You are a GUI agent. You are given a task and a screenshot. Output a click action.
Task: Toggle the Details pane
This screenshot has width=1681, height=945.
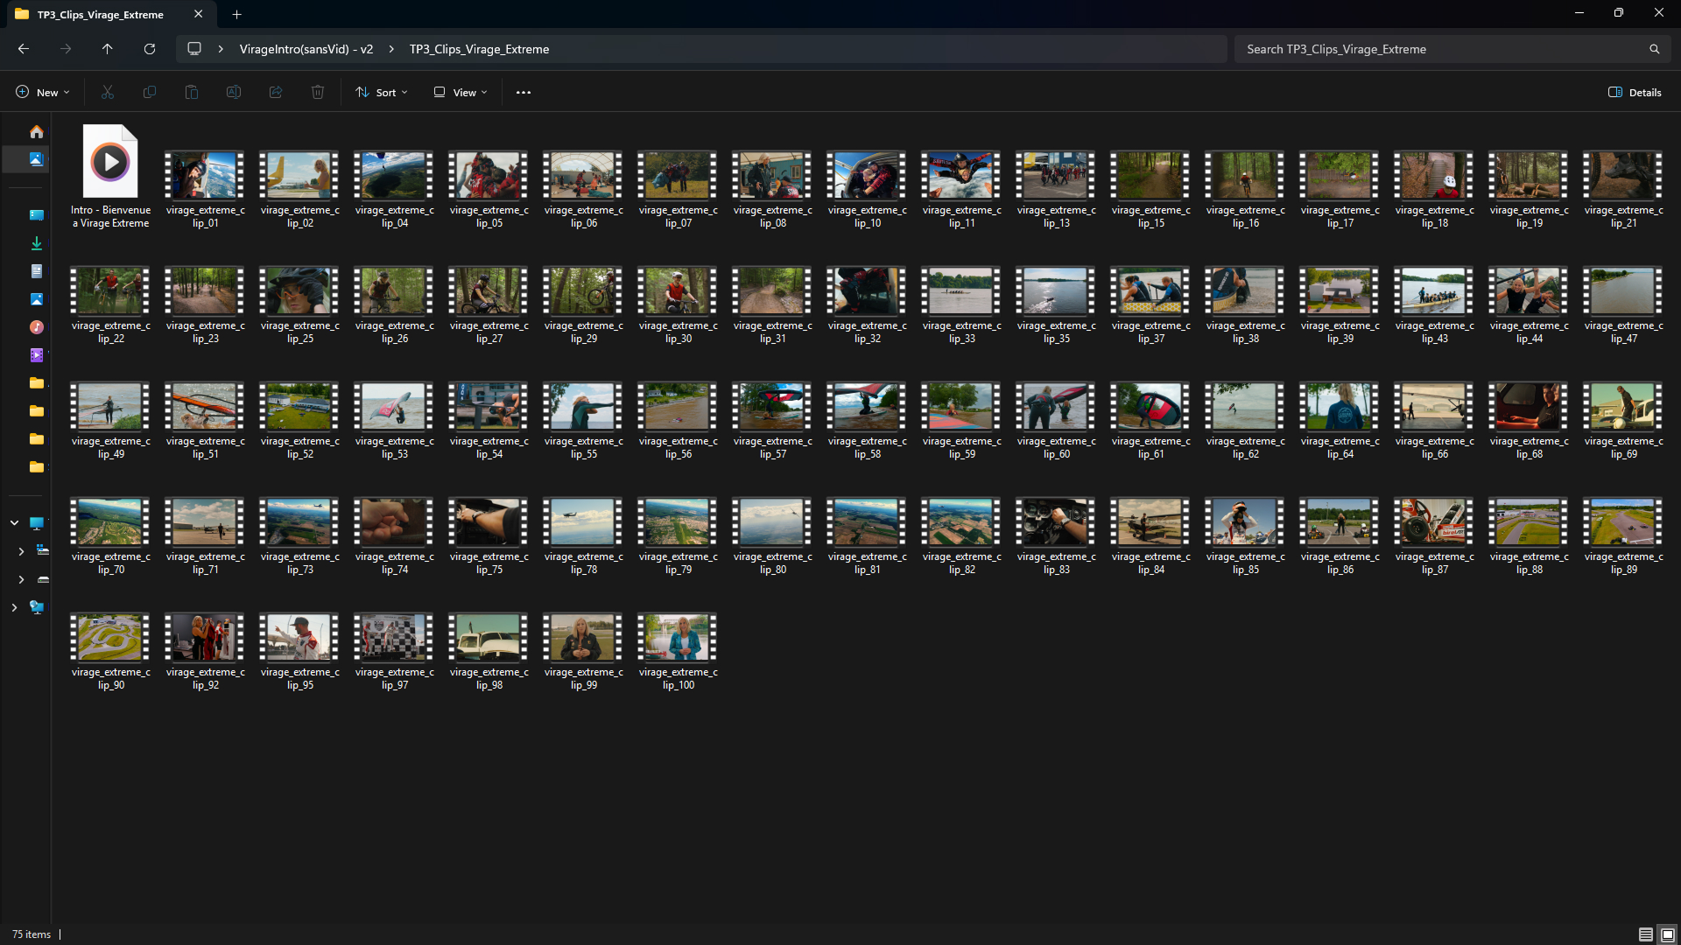pyautogui.click(x=1635, y=92)
